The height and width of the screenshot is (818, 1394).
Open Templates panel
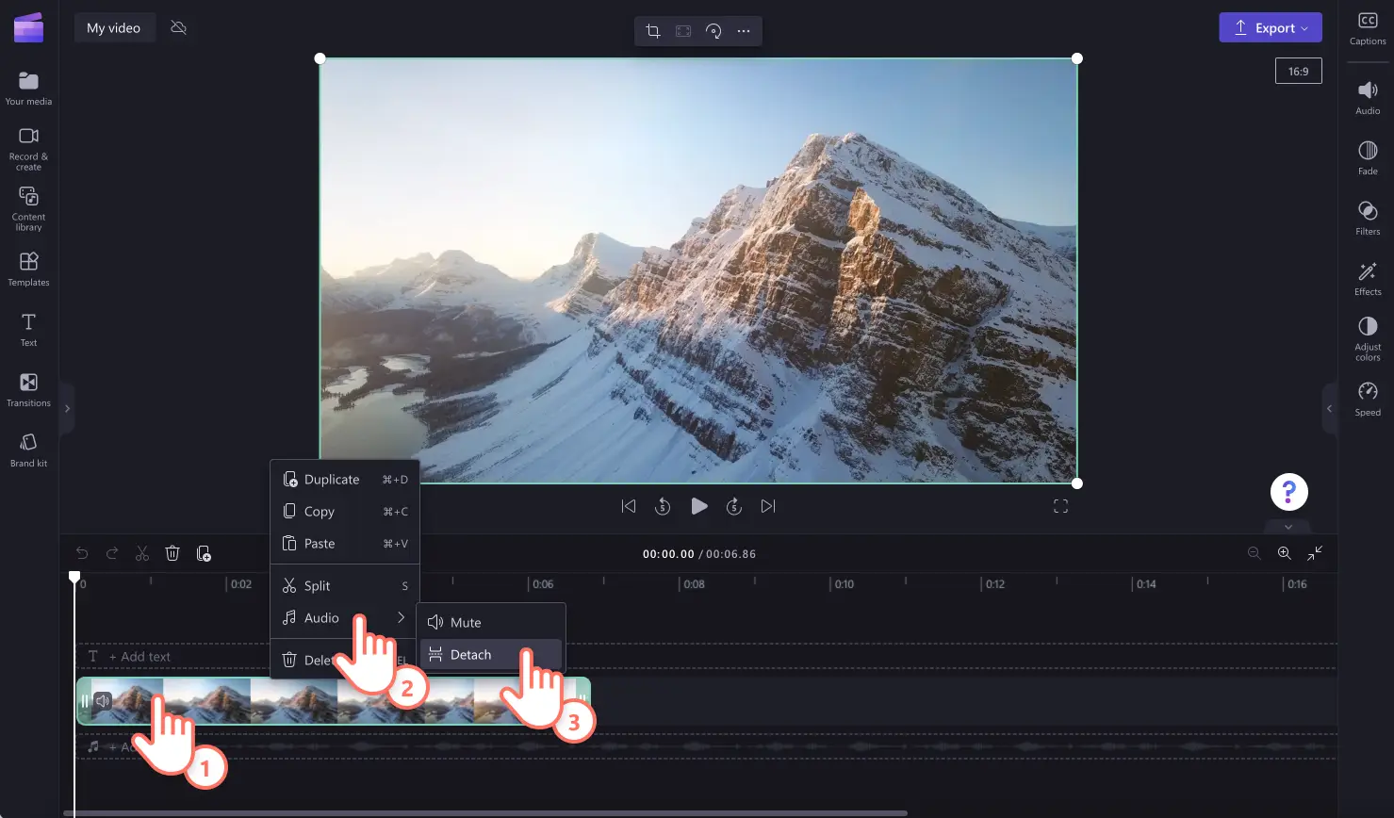click(x=28, y=269)
